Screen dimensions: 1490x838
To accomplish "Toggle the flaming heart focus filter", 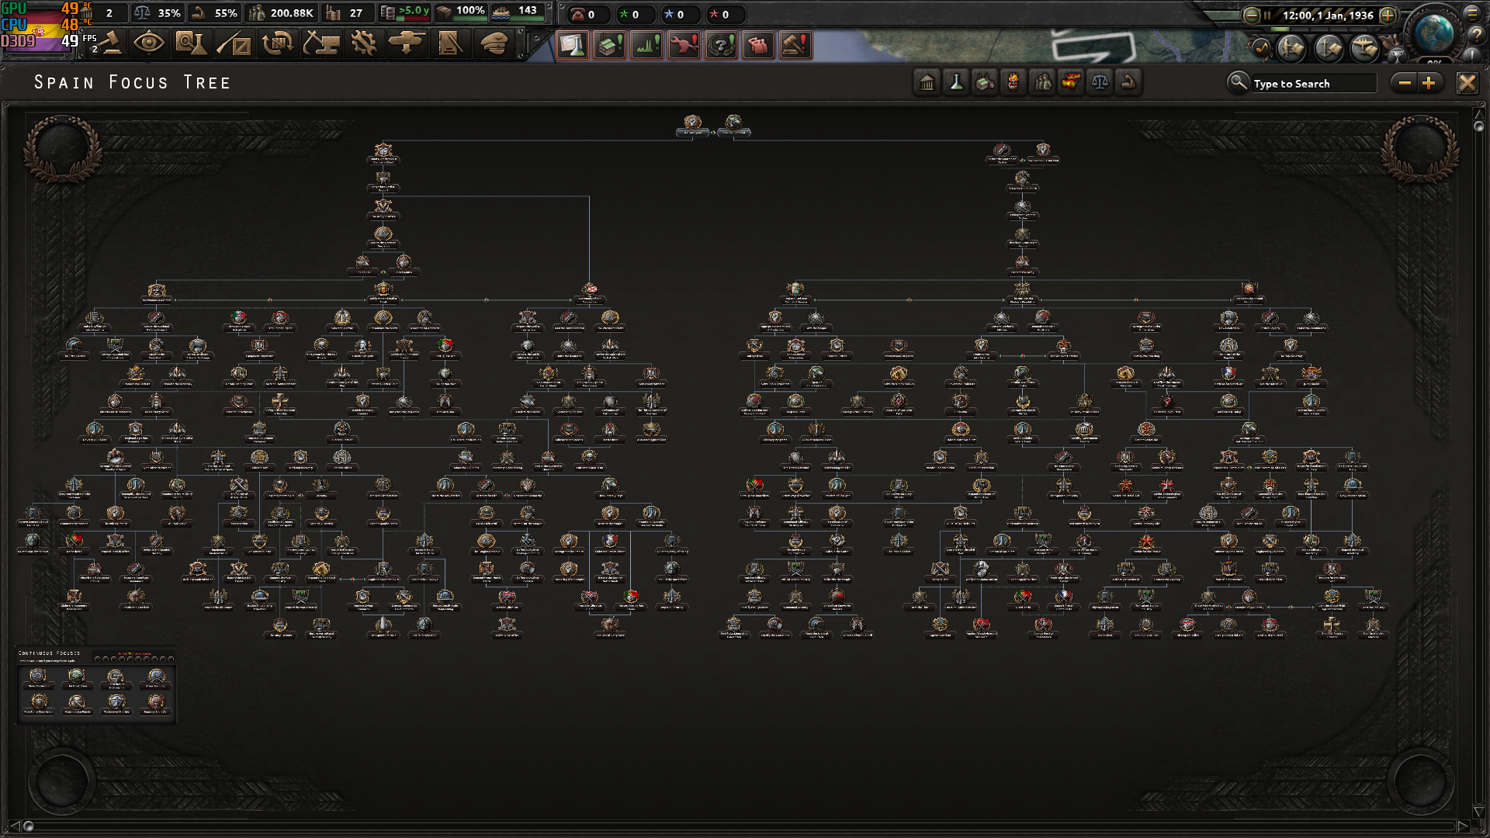I will coord(1014,82).
